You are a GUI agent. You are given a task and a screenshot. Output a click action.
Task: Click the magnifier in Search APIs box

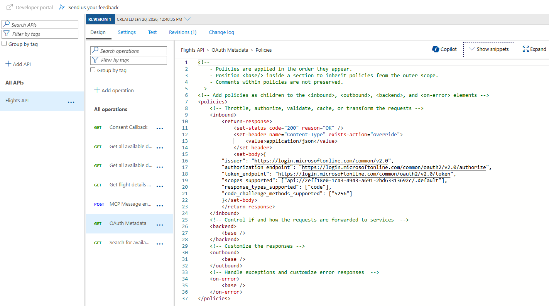tap(8, 24)
